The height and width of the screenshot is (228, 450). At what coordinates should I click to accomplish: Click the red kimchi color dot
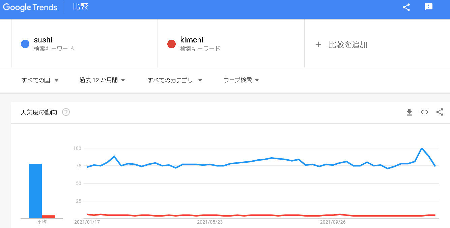click(x=171, y=44)
